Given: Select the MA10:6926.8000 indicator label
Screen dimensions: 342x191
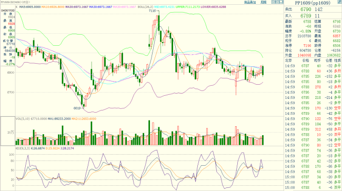Looking at the screenshot, I should [53, 7].
